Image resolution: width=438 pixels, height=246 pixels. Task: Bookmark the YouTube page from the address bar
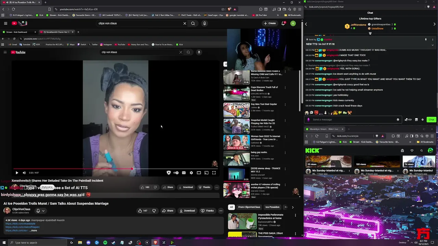49,9
